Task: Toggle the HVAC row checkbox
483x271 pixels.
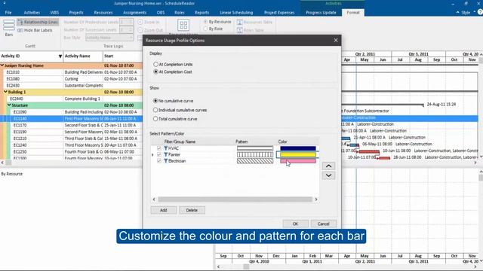Action: tap(159, 148)
